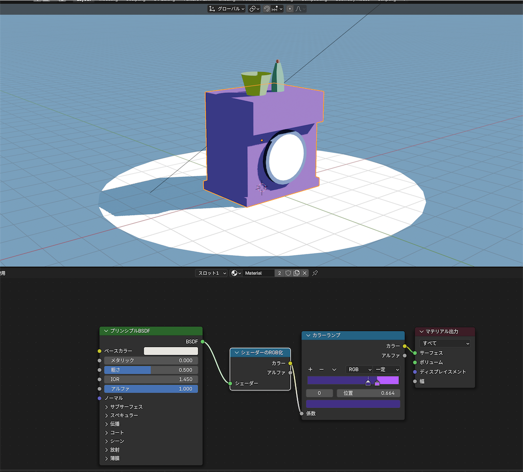Click the dark purple stop color swatch
Viewport: 523px width, 472px height.
point(353,404)
